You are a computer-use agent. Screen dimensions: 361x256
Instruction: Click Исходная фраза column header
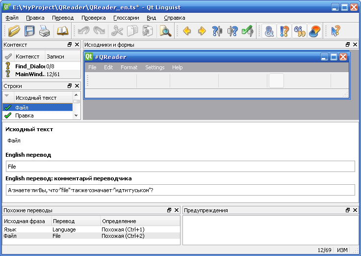point(27,221)
